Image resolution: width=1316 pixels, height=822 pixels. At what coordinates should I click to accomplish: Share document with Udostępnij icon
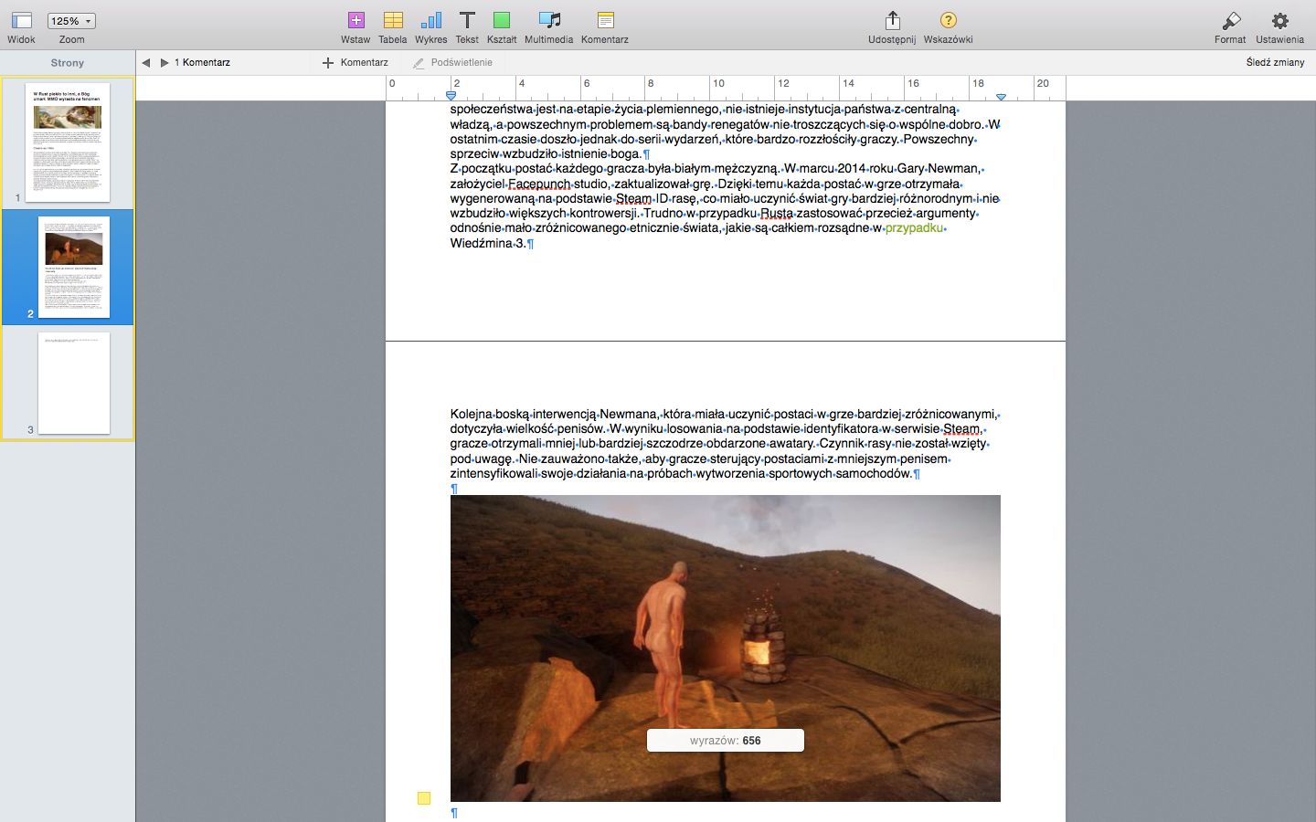tap(893, 20)
